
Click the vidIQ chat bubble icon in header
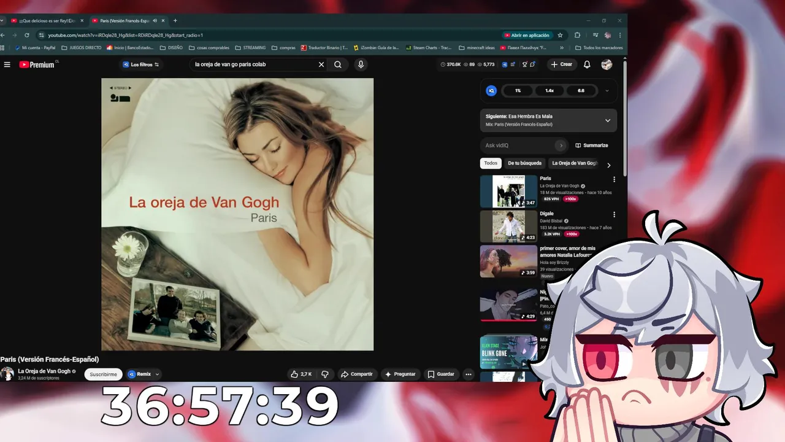click(532, 64)
